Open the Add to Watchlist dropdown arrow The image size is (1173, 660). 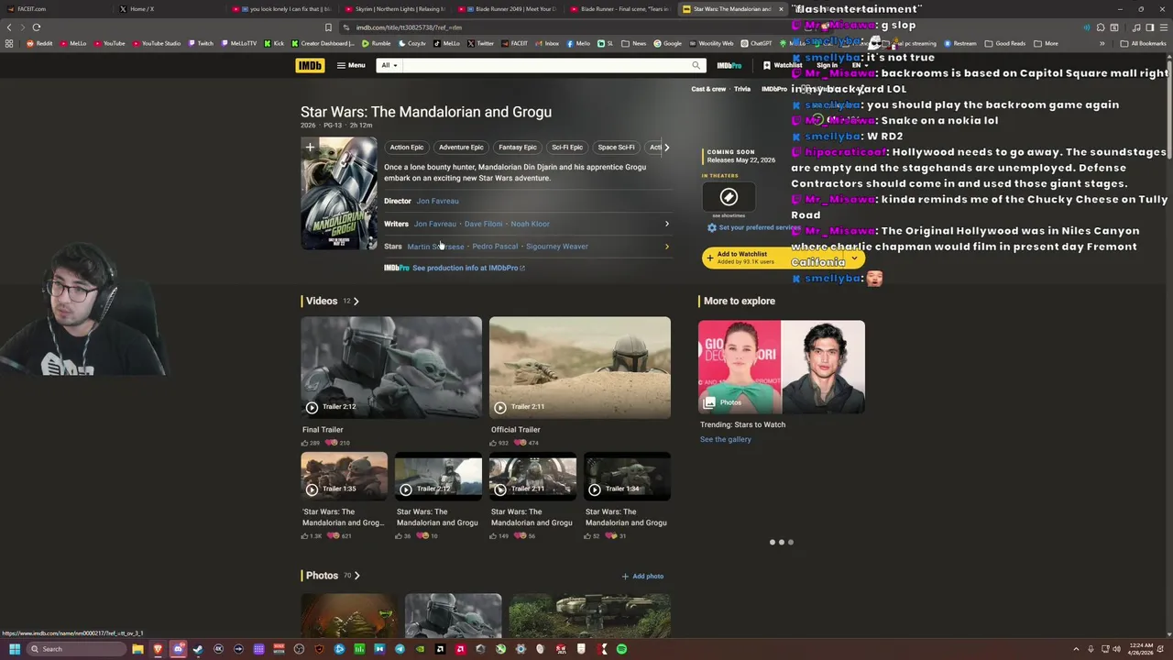pos(854,258)
